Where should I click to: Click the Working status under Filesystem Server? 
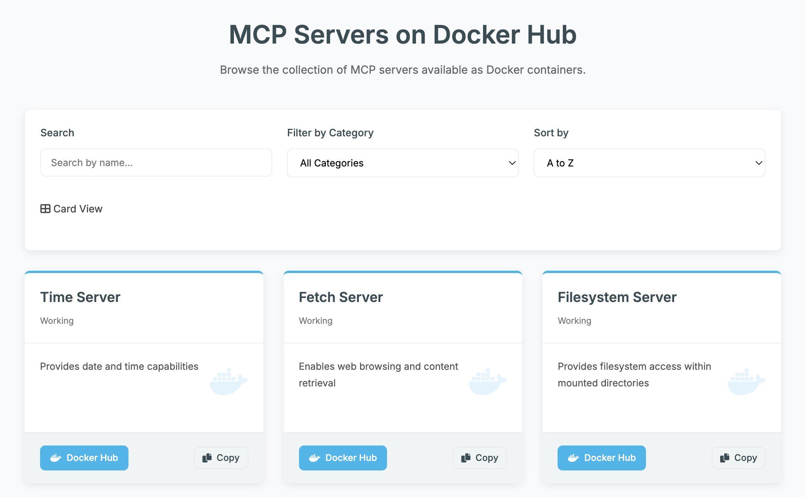[x=574, y=321]
